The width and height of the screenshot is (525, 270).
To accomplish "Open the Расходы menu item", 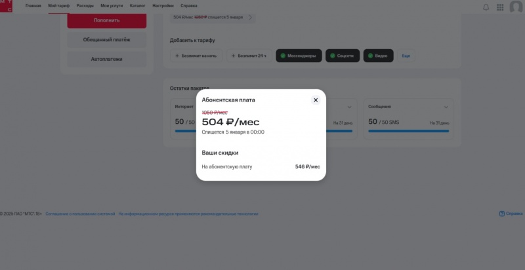I will click(85, 5).
